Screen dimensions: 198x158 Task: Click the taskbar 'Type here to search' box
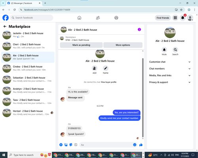click(30, 155)
